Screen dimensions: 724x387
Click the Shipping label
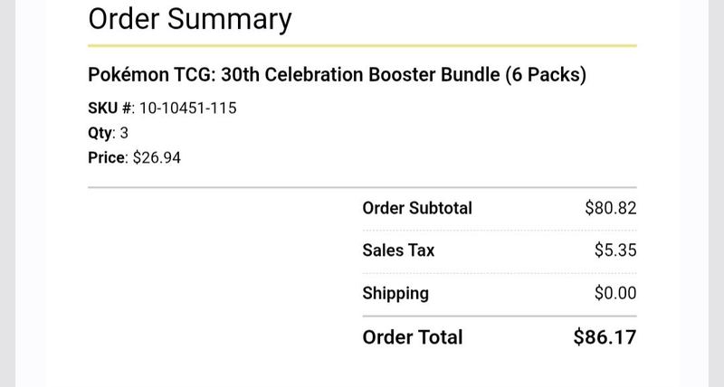pyautogui.click(x=395, y=293)
